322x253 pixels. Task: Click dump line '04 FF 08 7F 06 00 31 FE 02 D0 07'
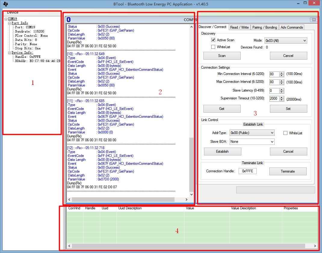tap(92, 187)
